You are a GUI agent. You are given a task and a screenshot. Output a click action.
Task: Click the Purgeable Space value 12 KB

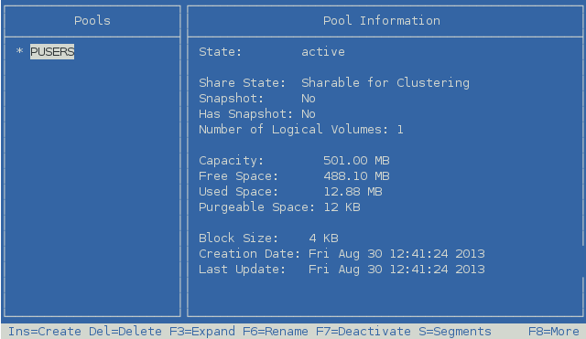[342, 207]
